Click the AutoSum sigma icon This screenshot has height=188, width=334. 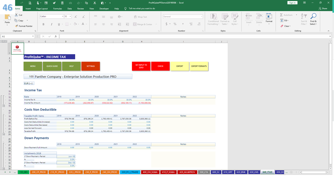[x=281, y=15]
